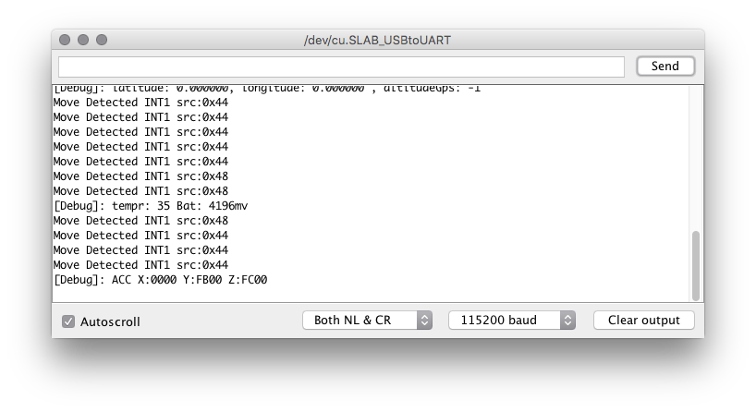Viewport: 756px width, 412px height.
Task: Open the Both NL & CR line ending dropdown
Action: [x=368, y=320]
